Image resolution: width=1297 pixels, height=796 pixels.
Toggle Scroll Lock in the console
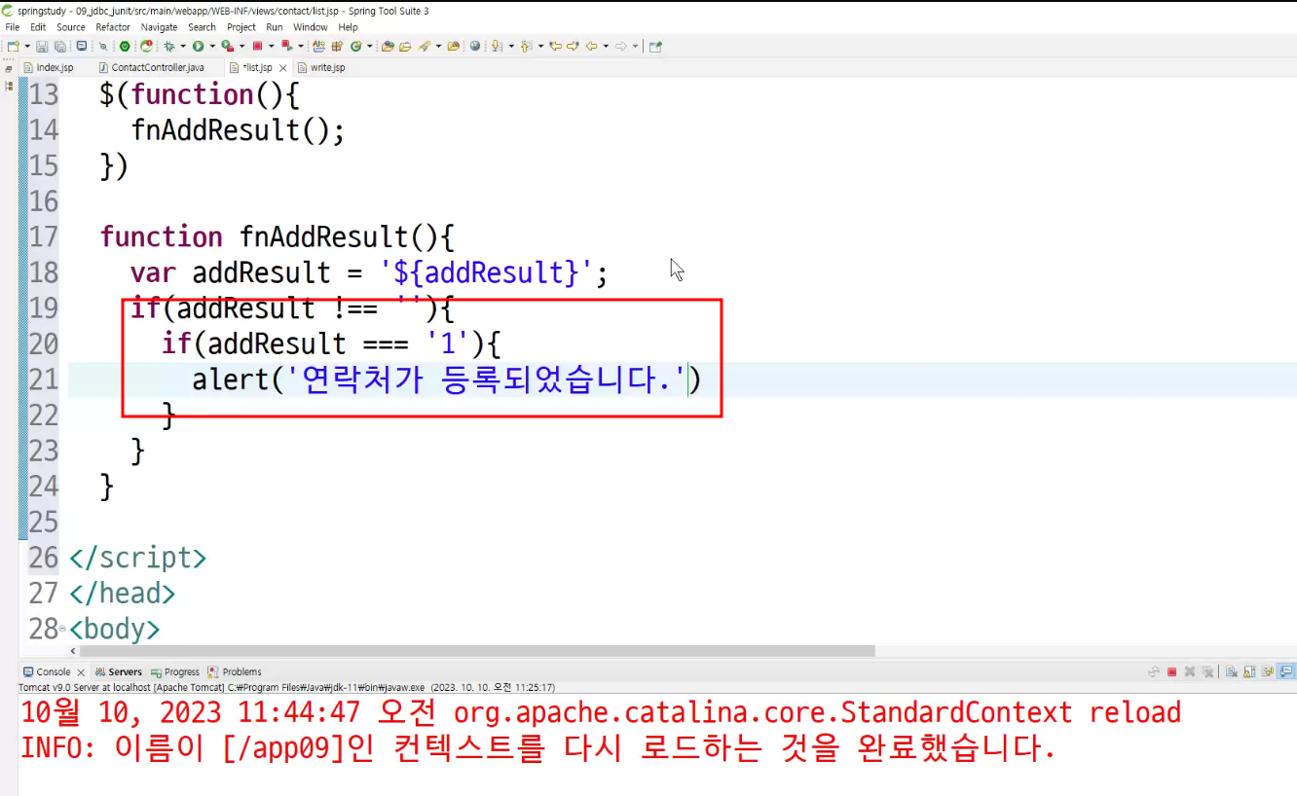[x=1248, y=671]
